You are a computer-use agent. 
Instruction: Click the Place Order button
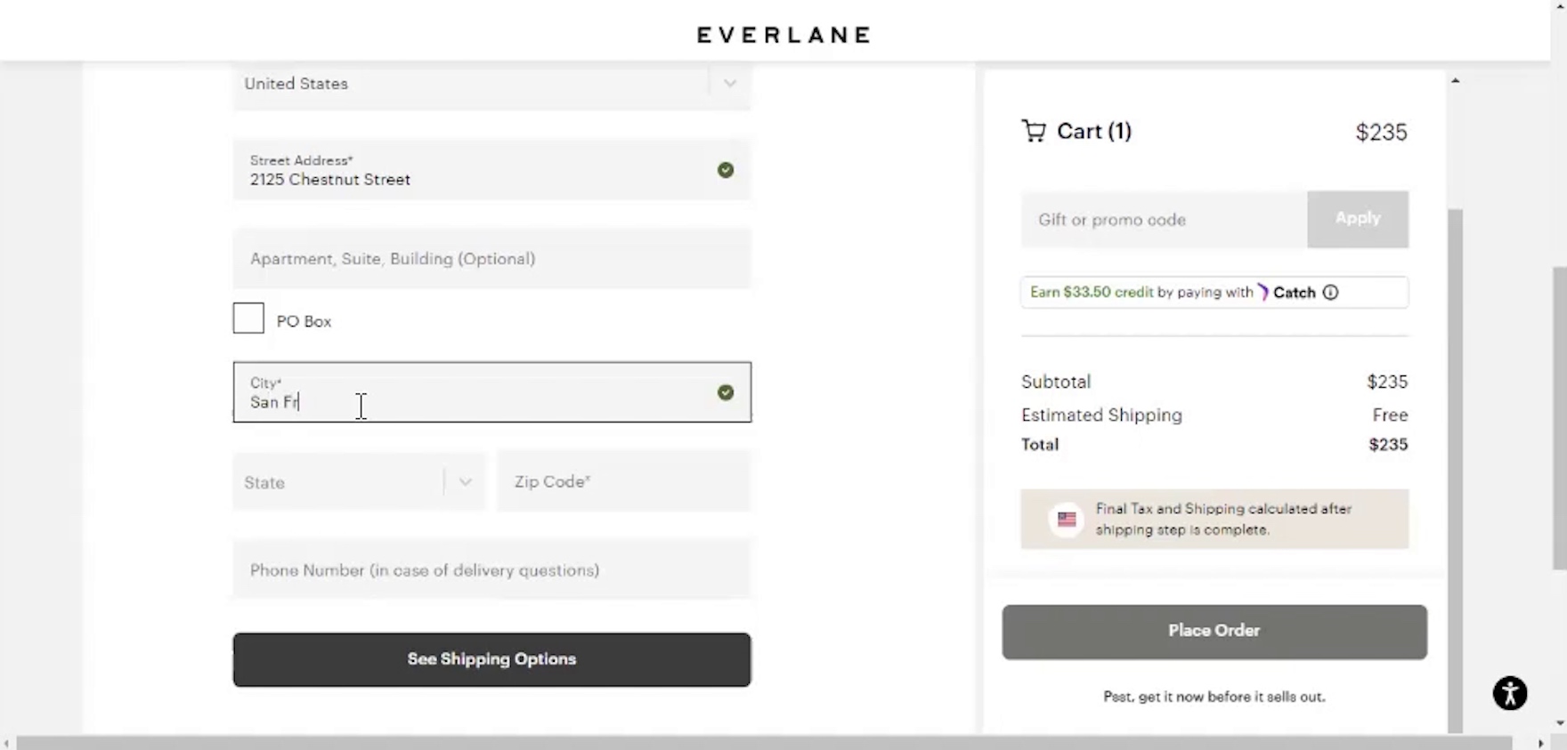pyautogui.click(x=1214, y=632)
